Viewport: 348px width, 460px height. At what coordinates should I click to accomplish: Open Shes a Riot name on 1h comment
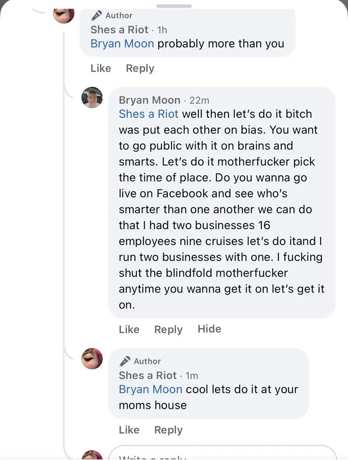pos(119,29)
